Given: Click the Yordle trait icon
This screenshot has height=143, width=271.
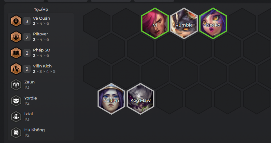Looking at the screenshot, I should 16,100.
